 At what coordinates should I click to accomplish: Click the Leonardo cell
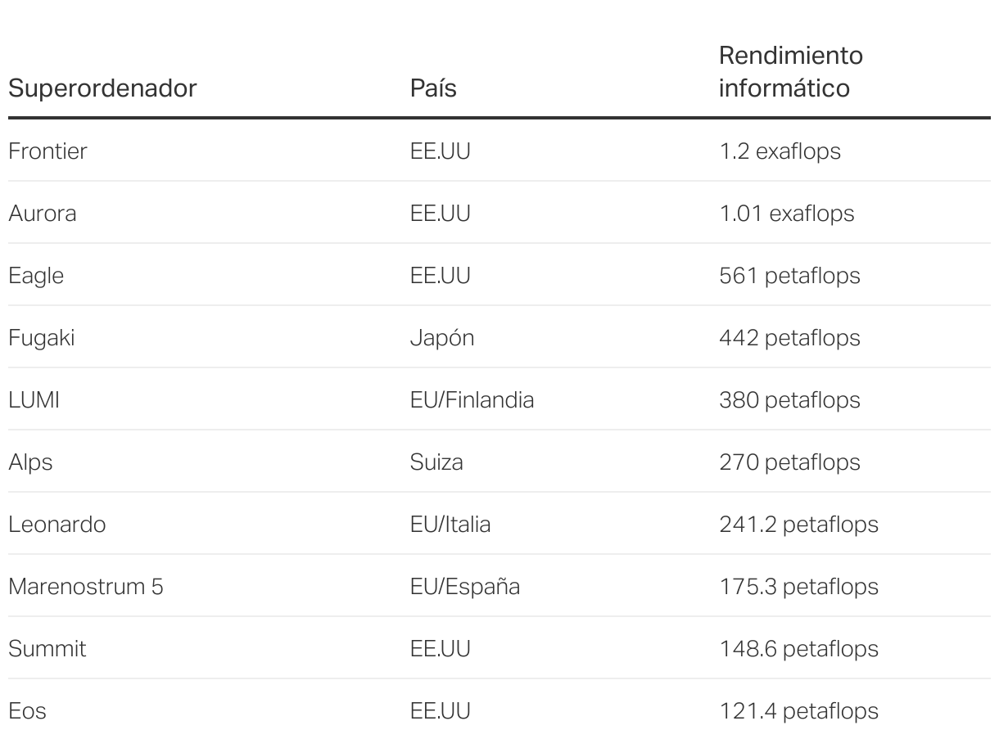57,525
